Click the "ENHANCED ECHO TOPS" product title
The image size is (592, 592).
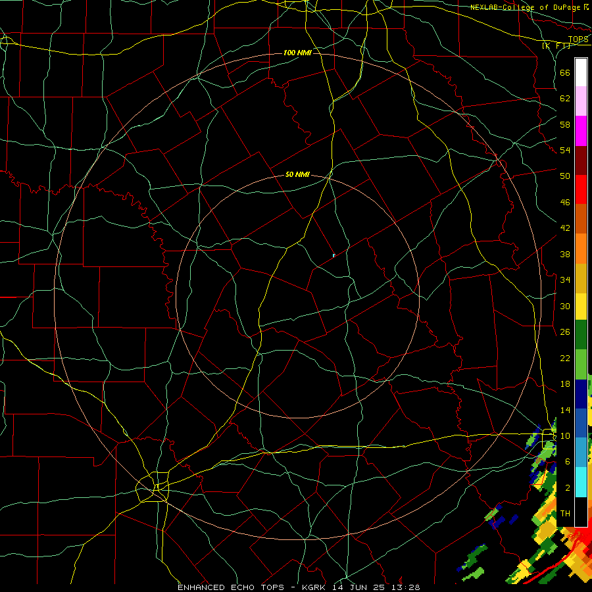(231, 587)
